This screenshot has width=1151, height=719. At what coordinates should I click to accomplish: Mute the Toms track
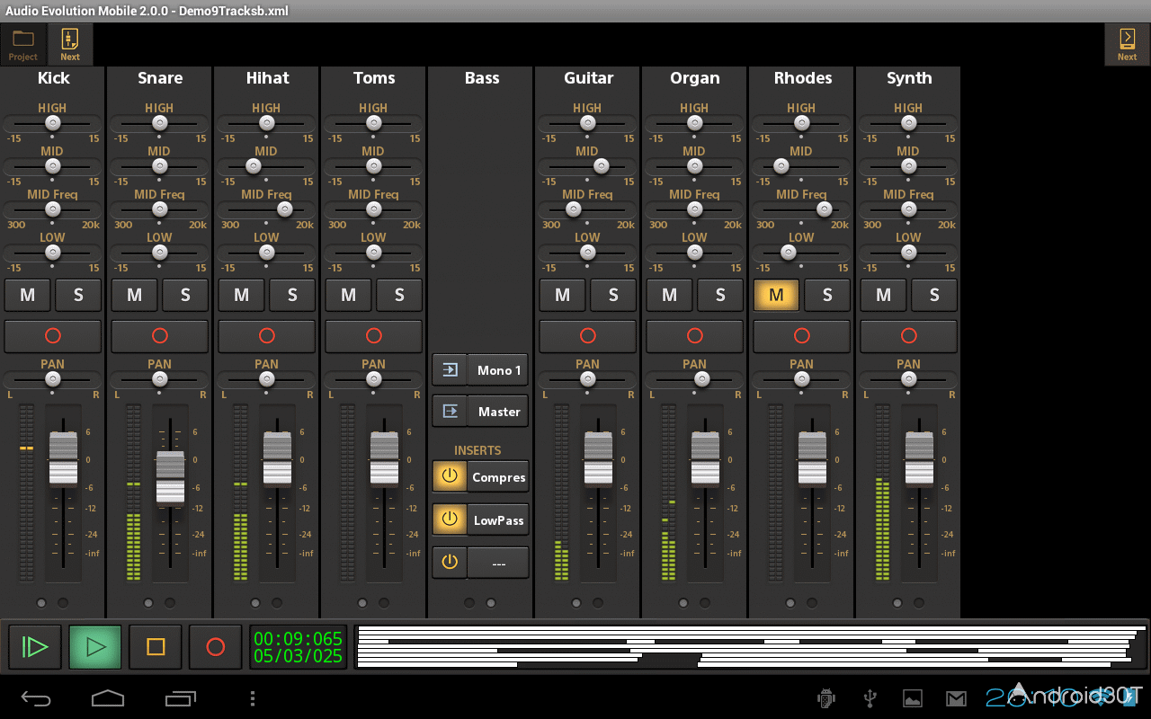(x=348, y=295)
